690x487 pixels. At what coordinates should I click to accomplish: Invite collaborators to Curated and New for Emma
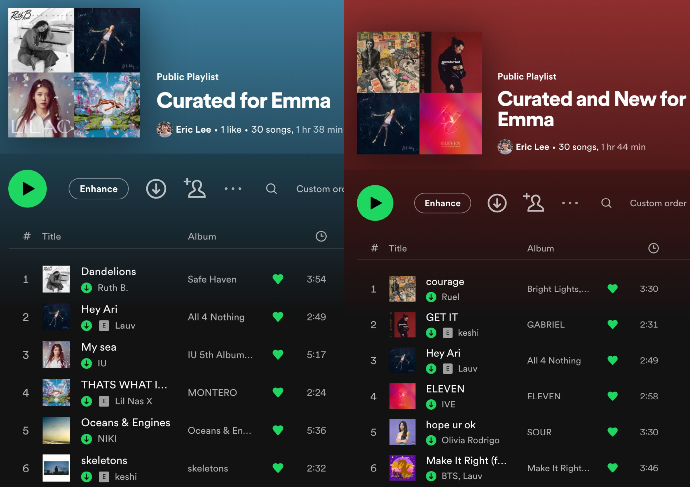(x=533, y=203)
